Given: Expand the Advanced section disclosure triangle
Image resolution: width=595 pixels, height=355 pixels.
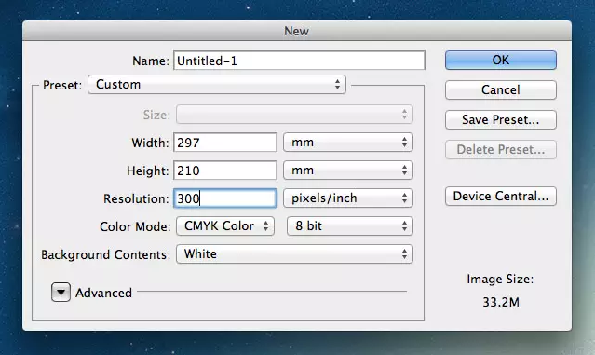Looking at the screenshot, I should point(61,293).
